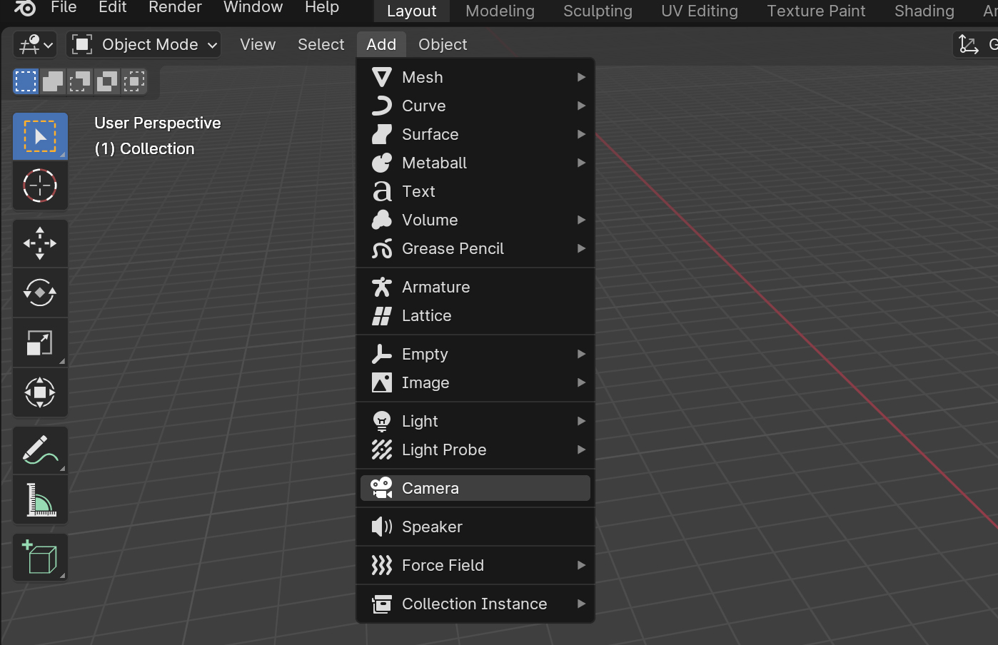The height and width of the screenshot is (645, 998).
Task: Add an Armature object
Action: 475,287
